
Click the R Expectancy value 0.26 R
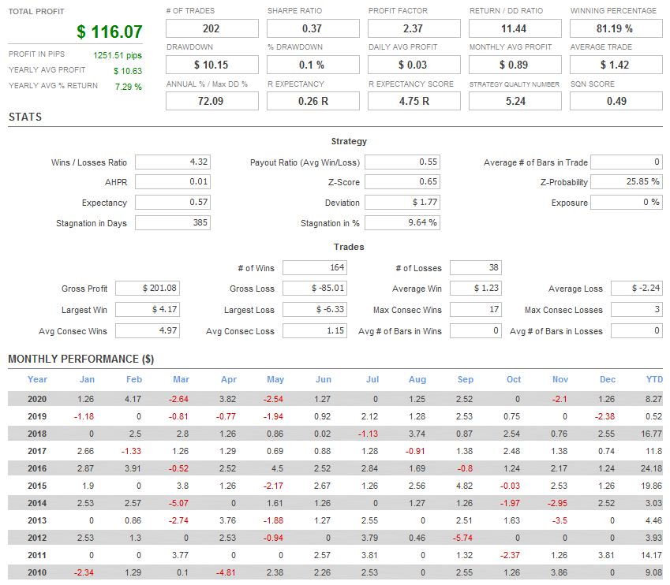(313, 101)
